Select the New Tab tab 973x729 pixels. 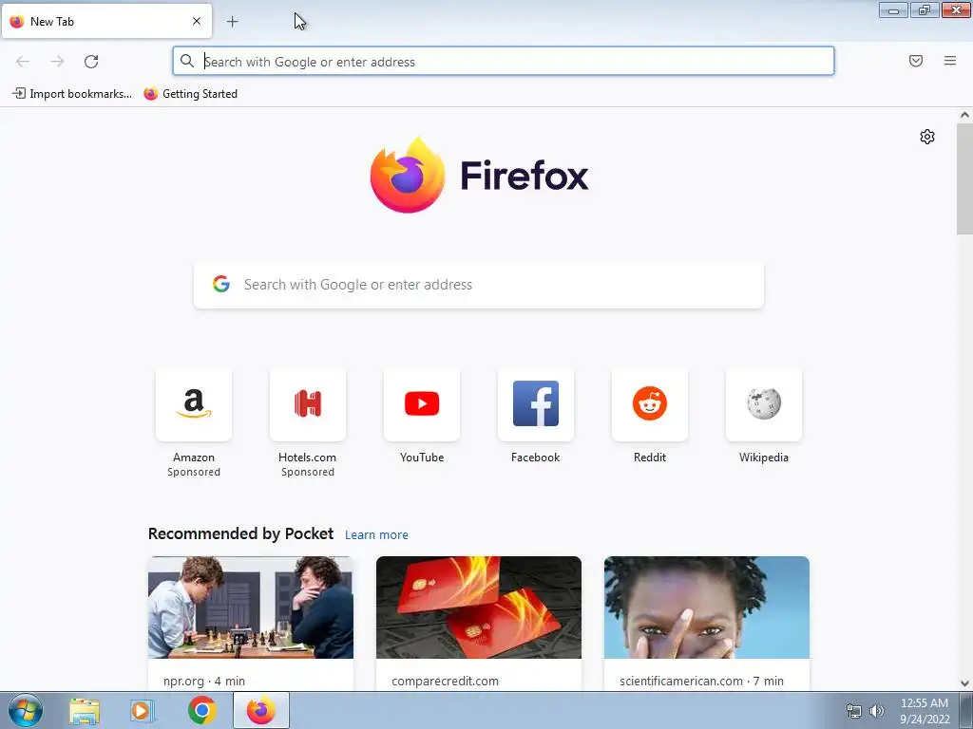point(106,21)
